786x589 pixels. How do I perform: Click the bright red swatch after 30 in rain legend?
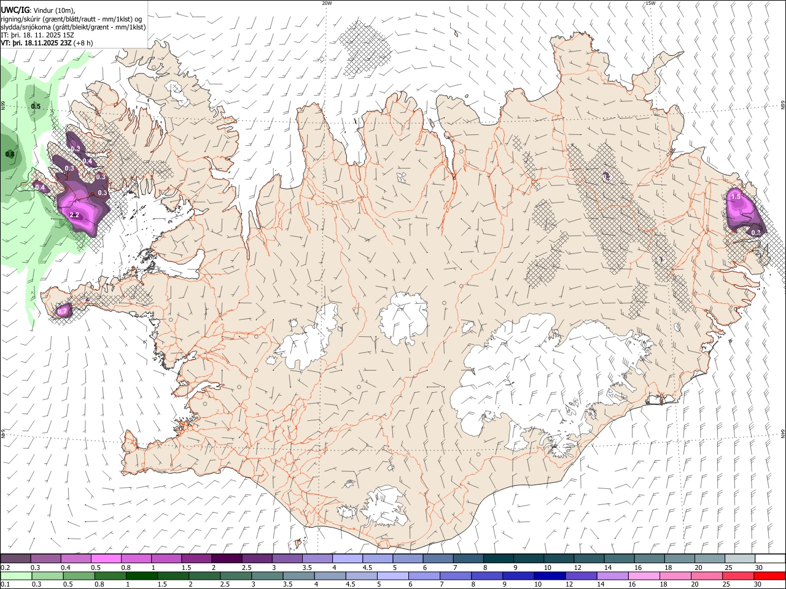[x=769, y=576]
